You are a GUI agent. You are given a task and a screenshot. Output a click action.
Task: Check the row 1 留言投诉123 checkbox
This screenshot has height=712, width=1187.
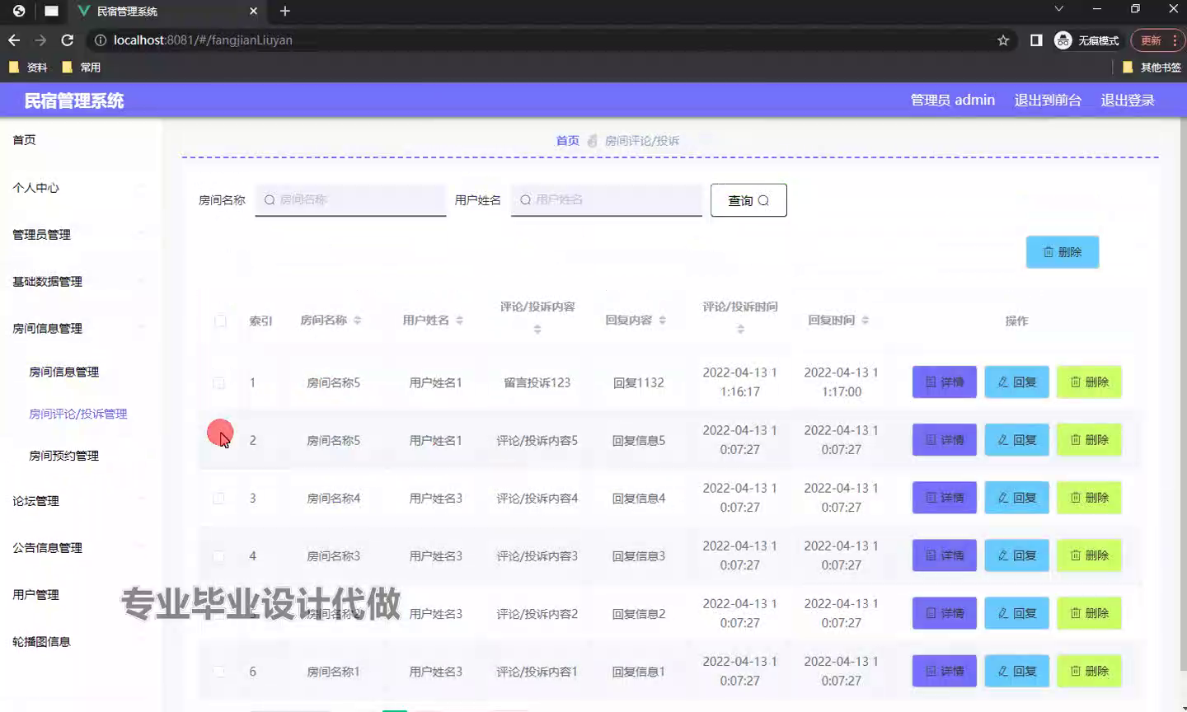pos(218,382)
